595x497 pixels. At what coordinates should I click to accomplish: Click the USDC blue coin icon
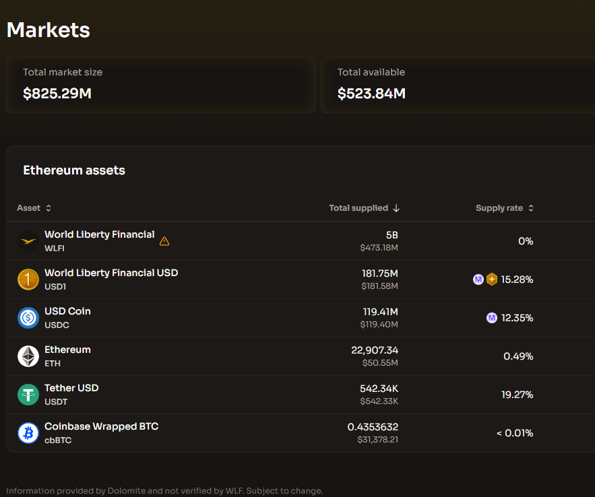point(28,318)
